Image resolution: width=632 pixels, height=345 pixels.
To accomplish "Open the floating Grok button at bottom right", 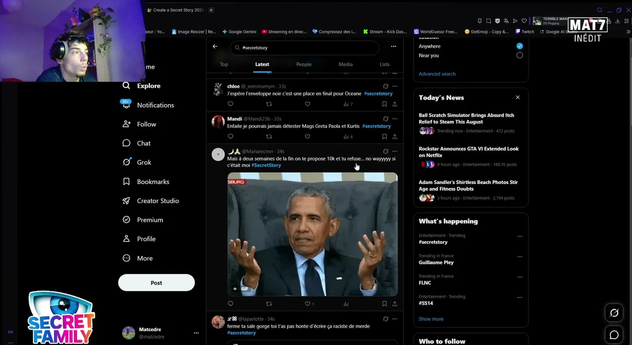I will pos(614,313).
